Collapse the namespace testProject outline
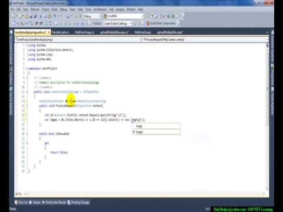Viewport: 283px width, 212px height. [x=27, y=68]
